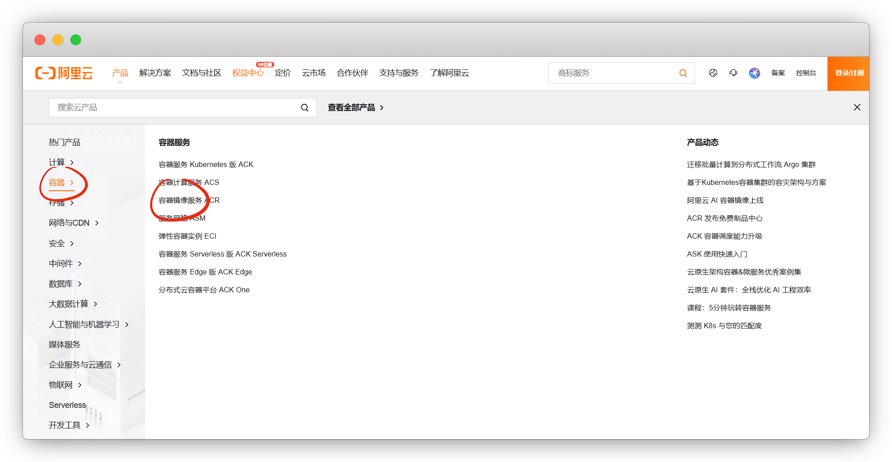Click the dashboard gauge icon in header

coord(713,73)
